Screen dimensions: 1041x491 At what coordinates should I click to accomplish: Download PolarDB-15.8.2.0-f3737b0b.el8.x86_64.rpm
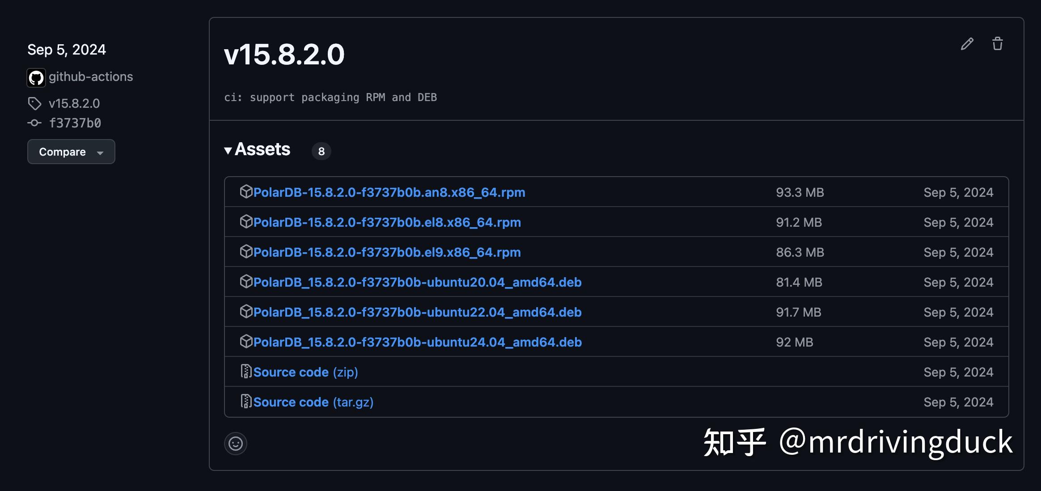tap(387, 222)
